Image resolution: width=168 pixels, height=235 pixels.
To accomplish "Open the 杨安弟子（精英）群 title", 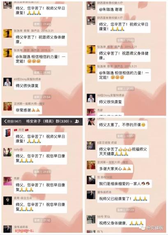I will coord(48,121).
